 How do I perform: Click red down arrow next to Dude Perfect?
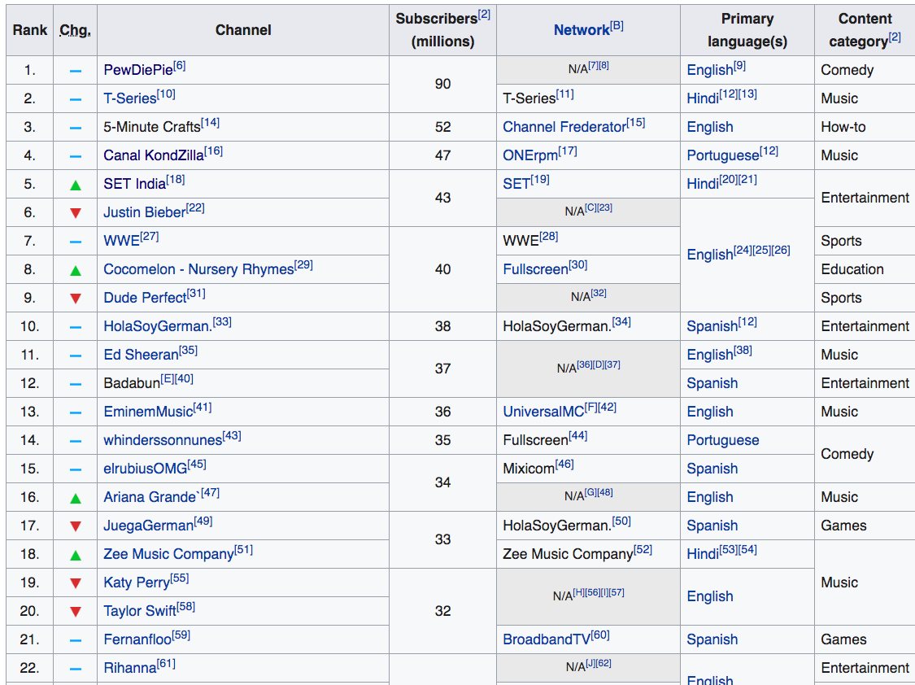76,299
